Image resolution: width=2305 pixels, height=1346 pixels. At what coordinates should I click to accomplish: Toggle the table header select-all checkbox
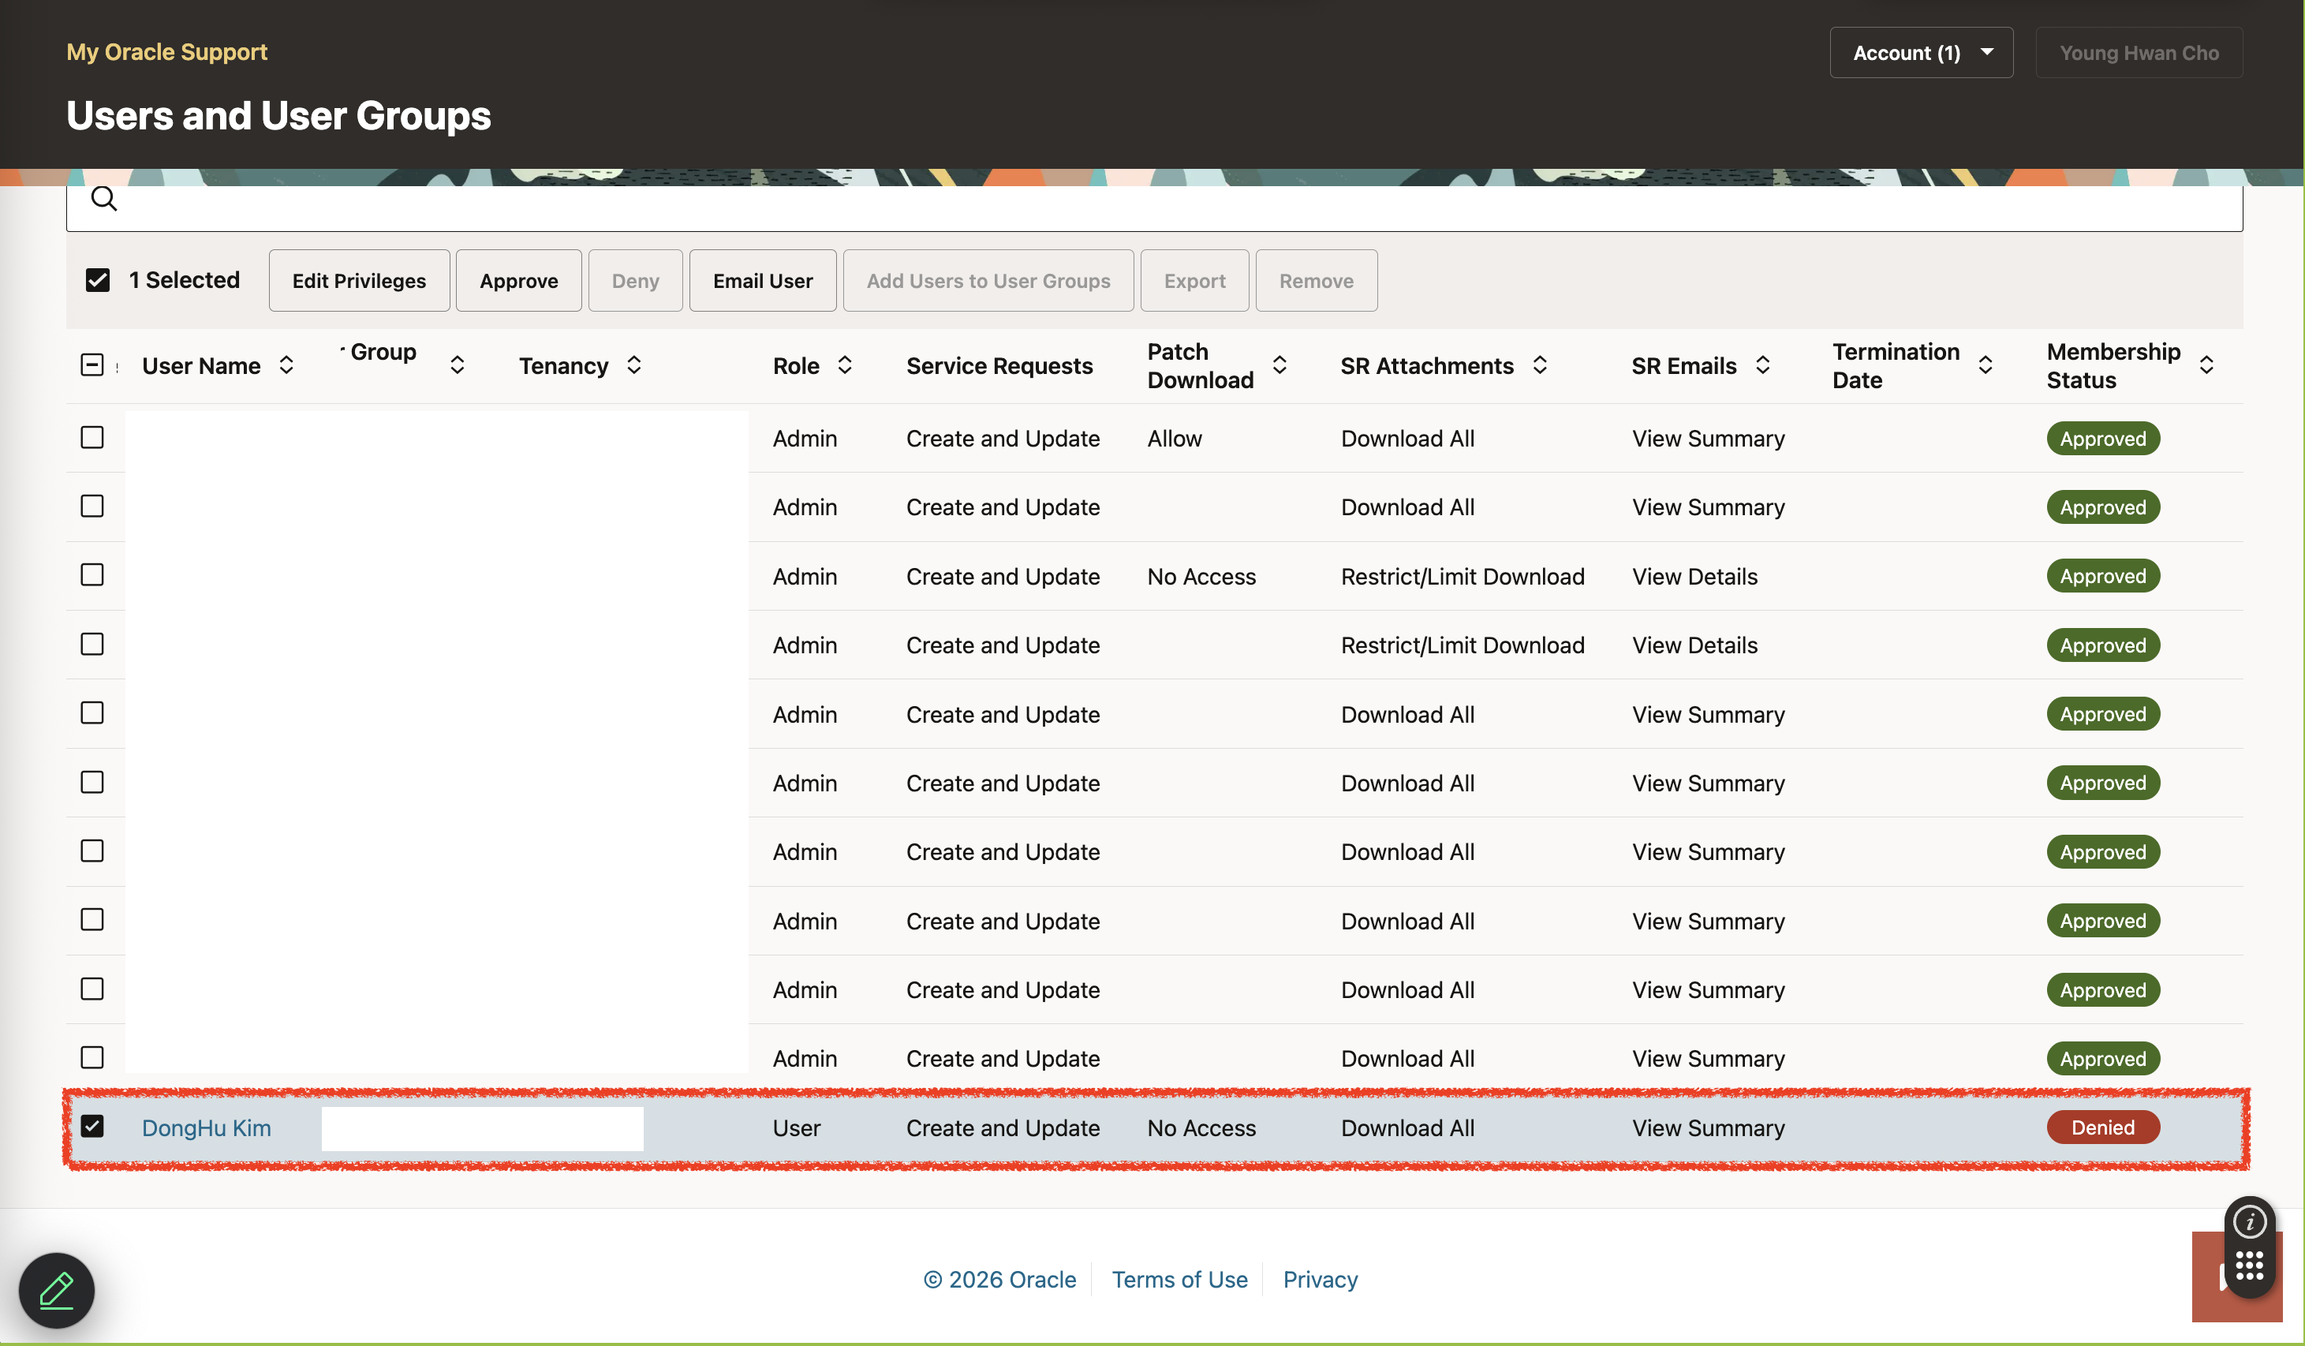(x=92, y=365)
